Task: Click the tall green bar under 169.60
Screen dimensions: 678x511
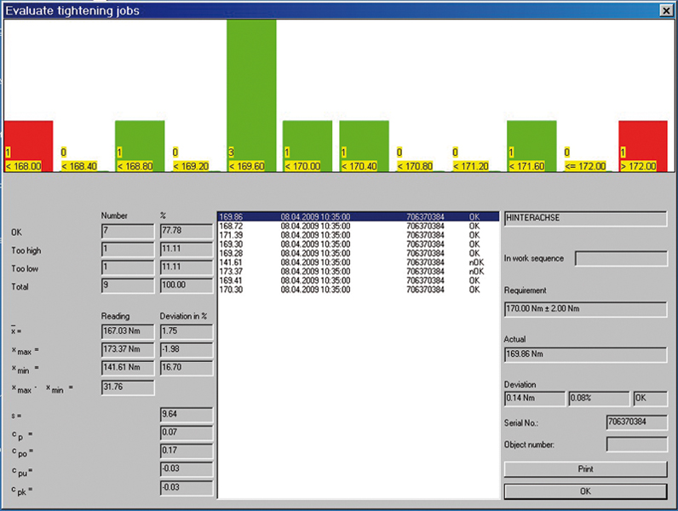Action: point(251,85)
